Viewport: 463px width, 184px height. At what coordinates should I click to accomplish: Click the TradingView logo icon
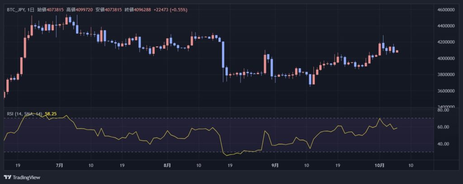(7, 177)
